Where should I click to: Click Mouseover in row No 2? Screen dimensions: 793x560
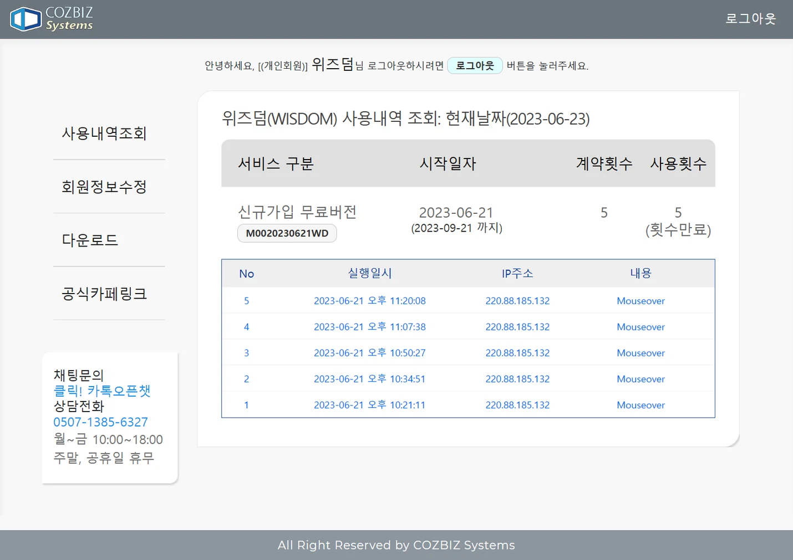click(640, 379)
